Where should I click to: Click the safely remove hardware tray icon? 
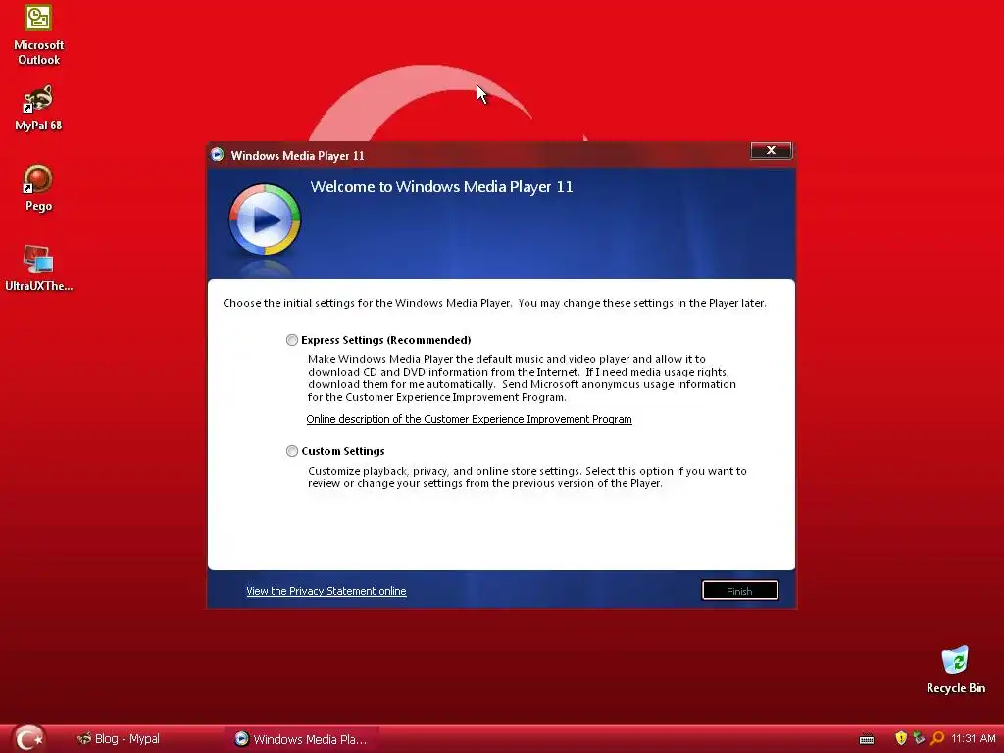pos(919,738)
